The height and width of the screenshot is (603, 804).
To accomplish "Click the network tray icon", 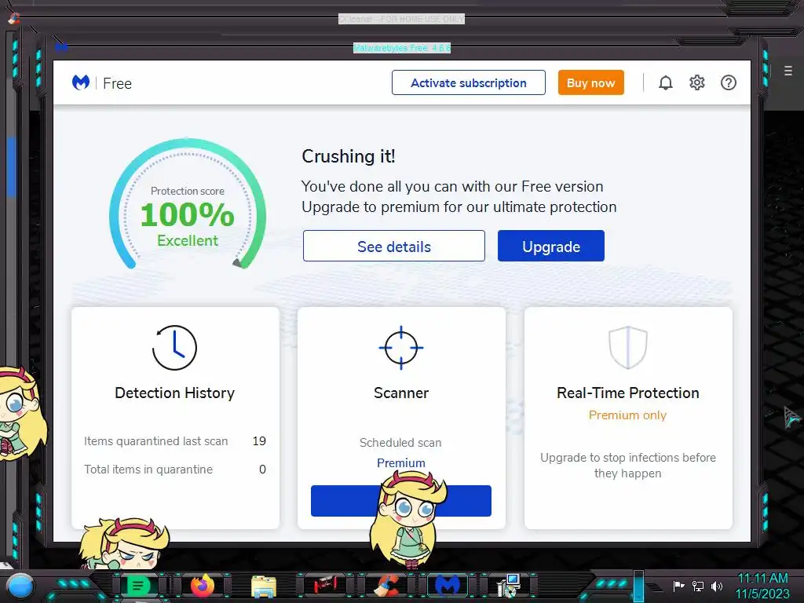I will pyautogui.click(x=698, y=586).
